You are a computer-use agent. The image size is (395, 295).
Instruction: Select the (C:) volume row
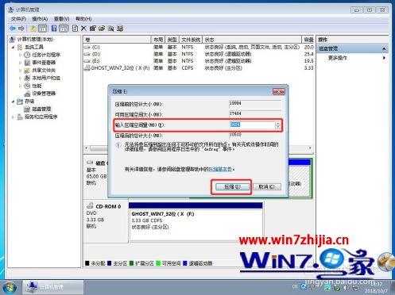point(199,48)
